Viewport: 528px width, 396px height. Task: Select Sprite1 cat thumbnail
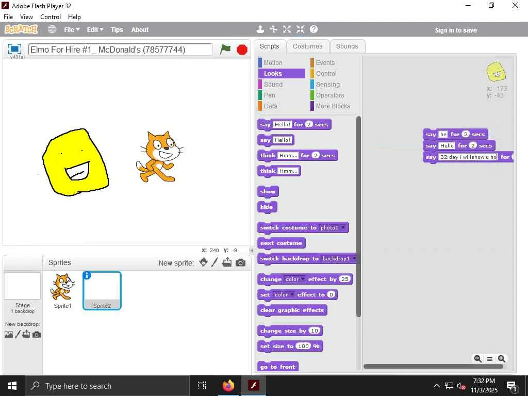click(62, 291)
